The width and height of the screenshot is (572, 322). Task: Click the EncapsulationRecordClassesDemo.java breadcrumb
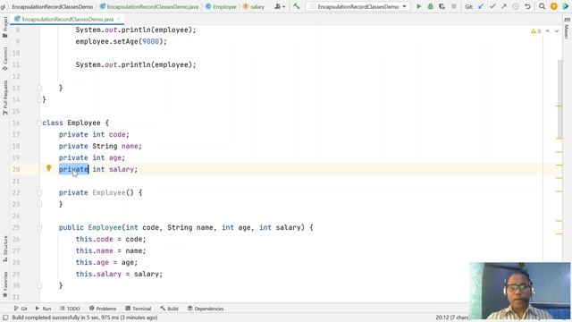149,6
